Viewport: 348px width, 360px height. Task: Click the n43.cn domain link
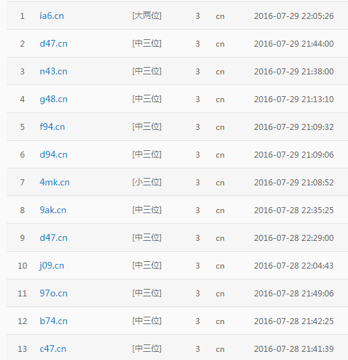click(x=53, y=72)
